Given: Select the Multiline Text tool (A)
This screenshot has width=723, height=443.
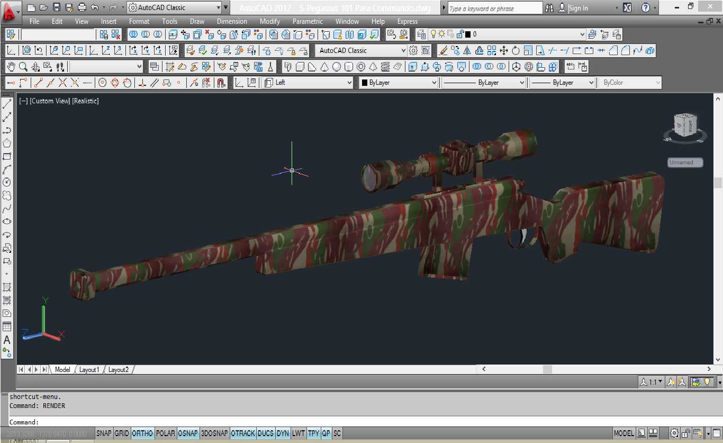Looking at the screenshot, I should tap(7, 340).
